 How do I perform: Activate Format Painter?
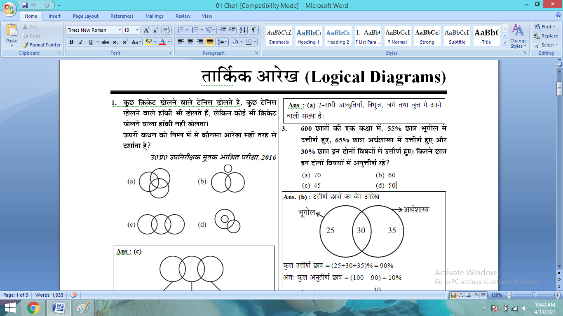click(x=41, y=45)
